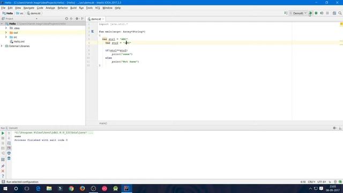The width and height of the screenshot is (343, 193).
Task: Open the Run panel settings gear
Action: [x=334, y=128]
